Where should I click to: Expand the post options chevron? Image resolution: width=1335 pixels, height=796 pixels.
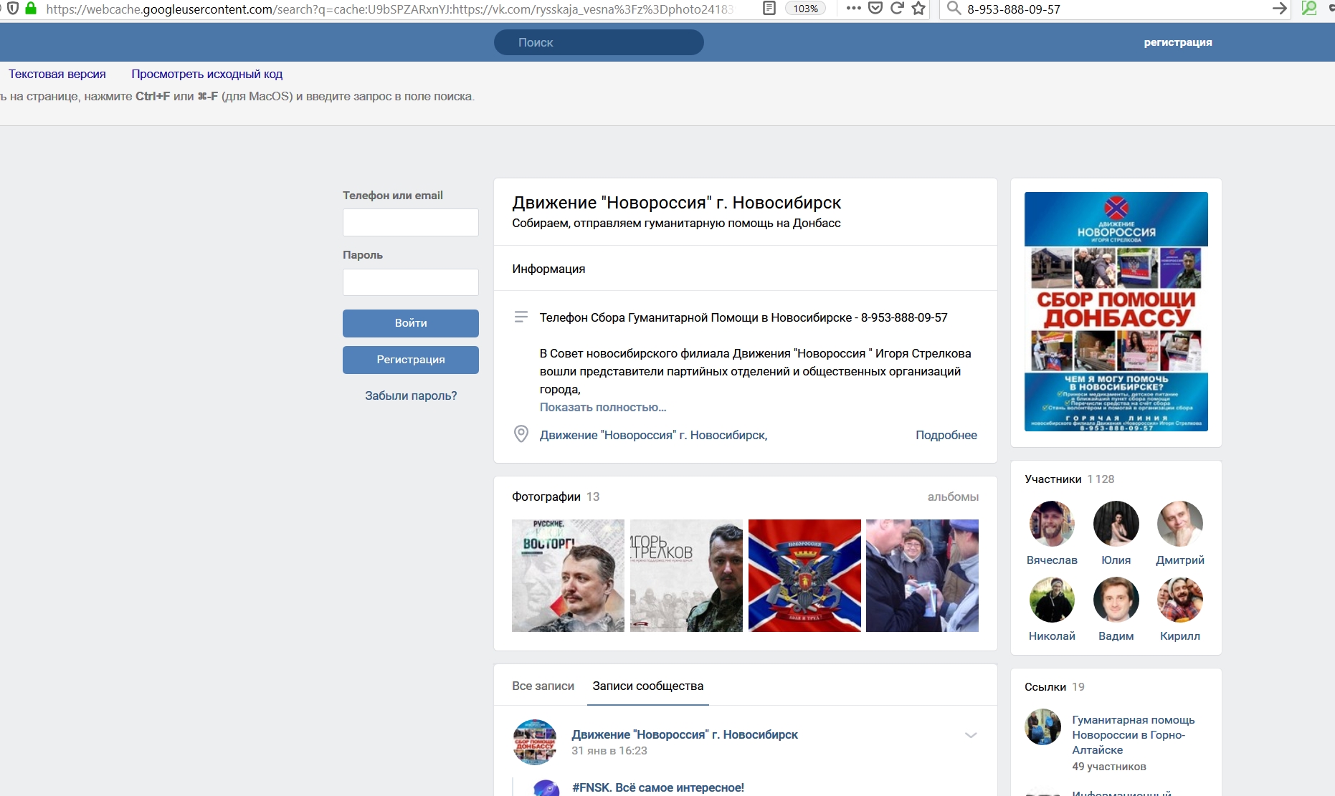click(971, 735)
